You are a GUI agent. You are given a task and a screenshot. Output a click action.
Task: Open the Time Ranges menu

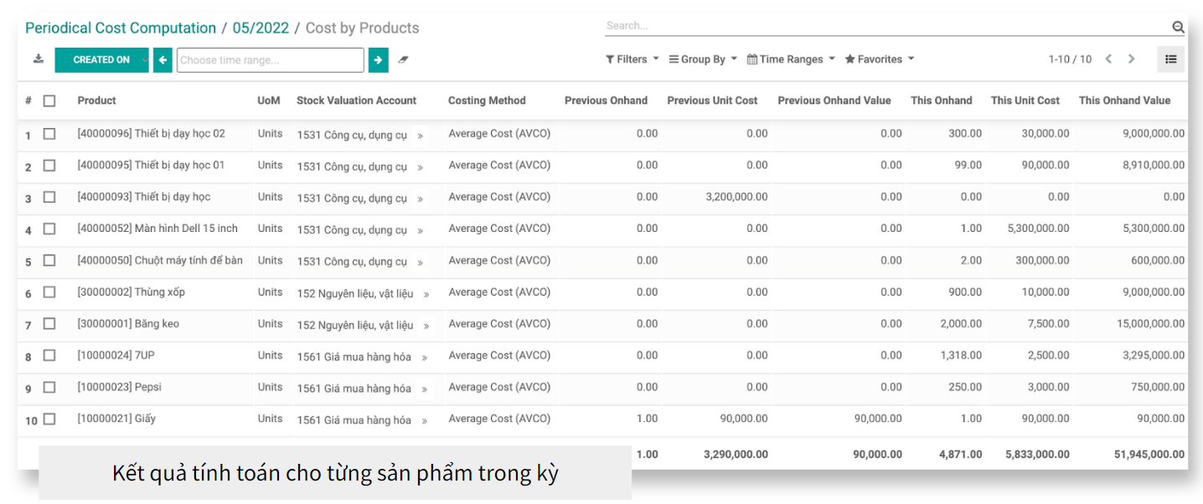pyautogui.click(x=791, y=59)
